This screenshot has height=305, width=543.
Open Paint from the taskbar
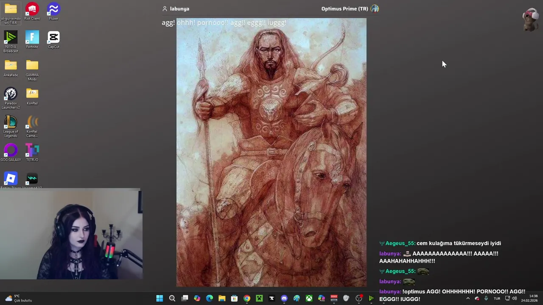(297, 299)
